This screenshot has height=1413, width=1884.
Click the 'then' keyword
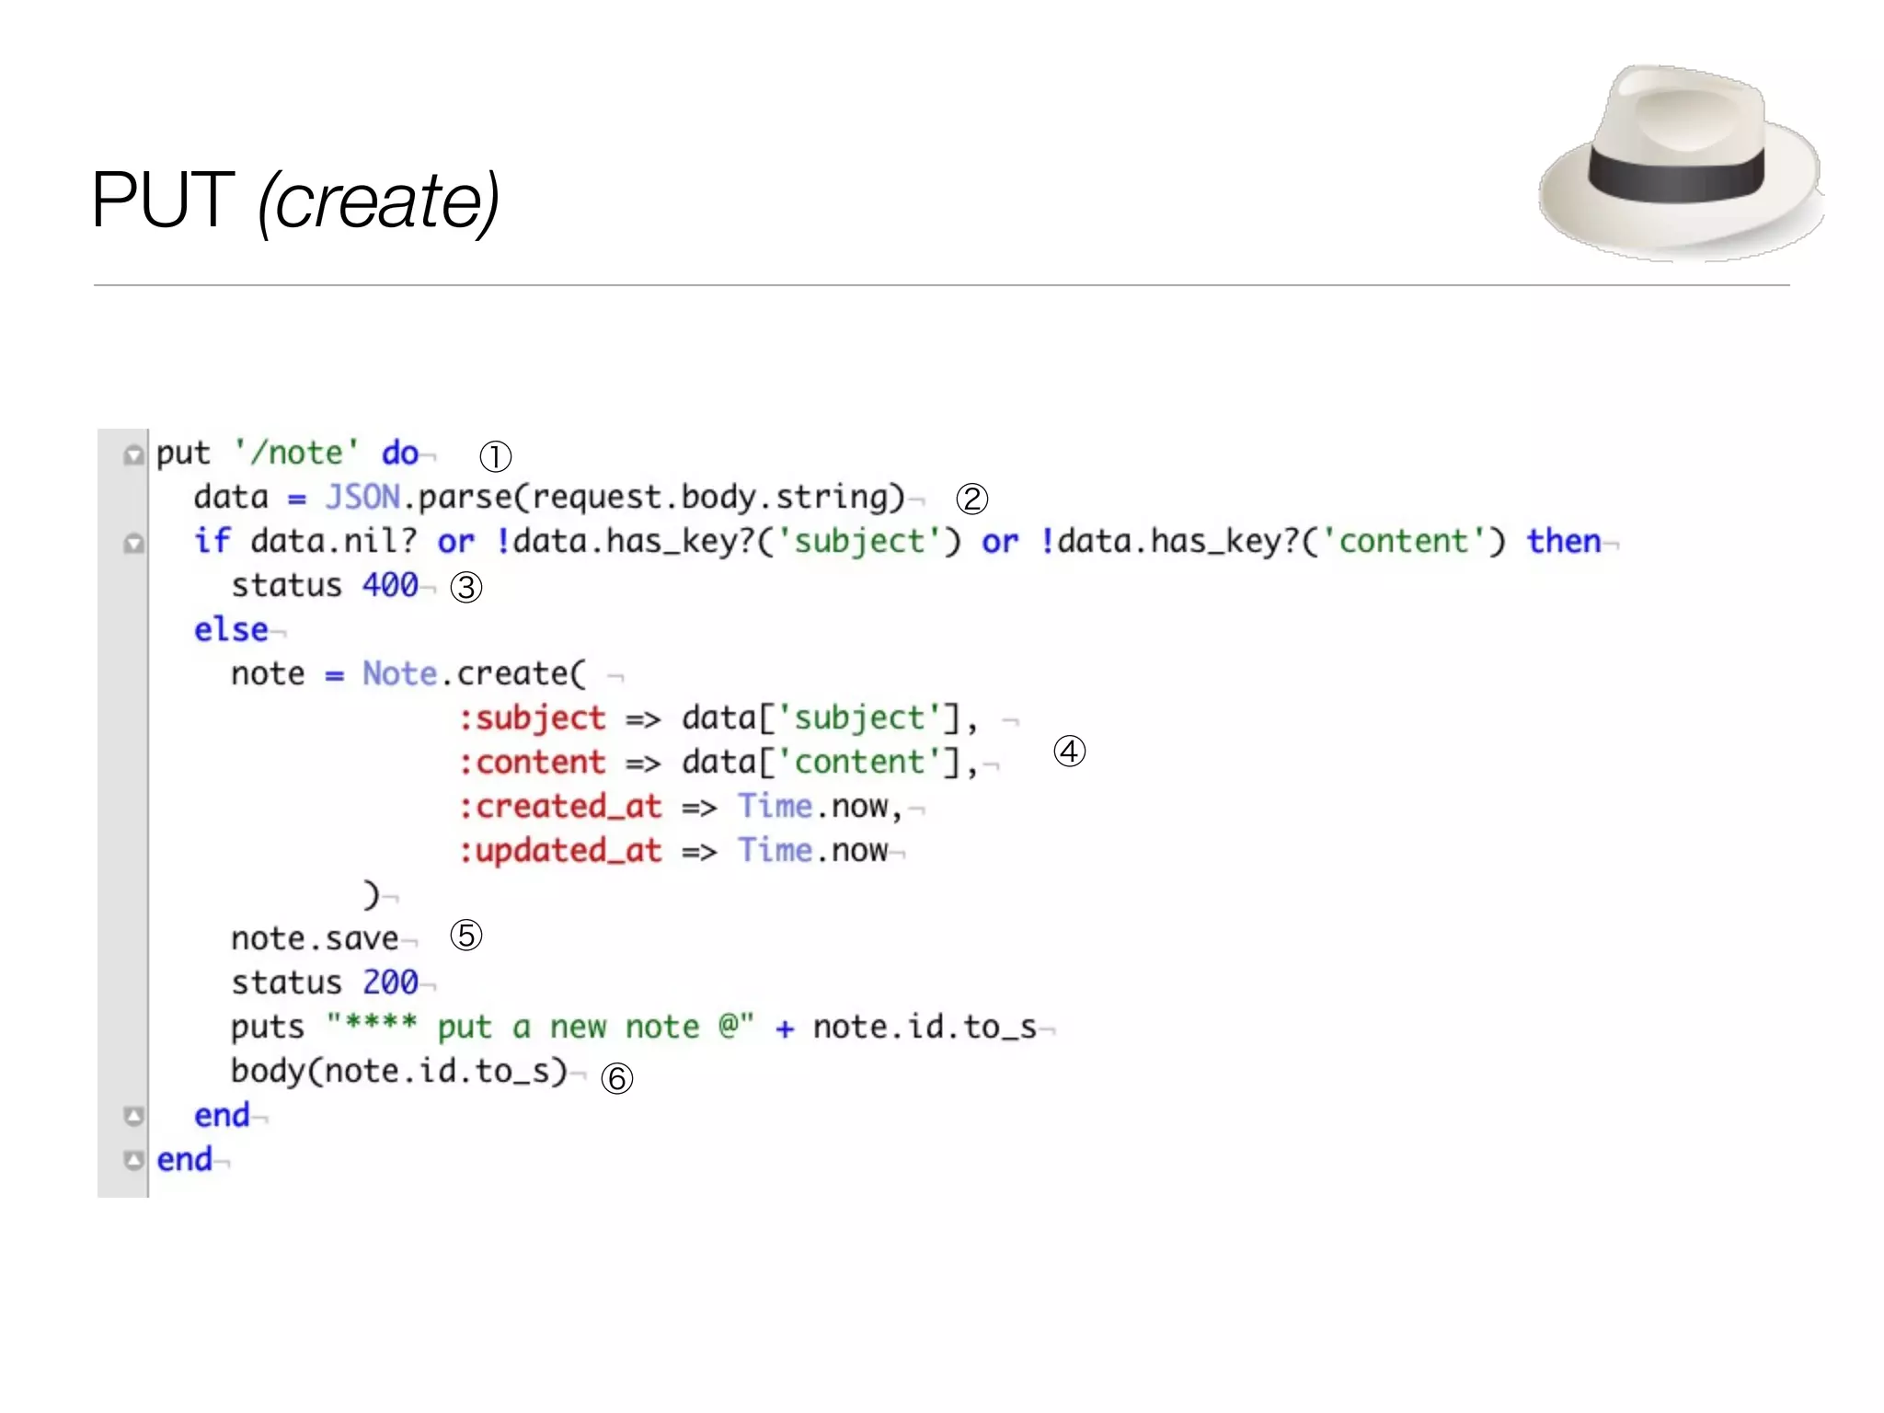point(1564,542)
